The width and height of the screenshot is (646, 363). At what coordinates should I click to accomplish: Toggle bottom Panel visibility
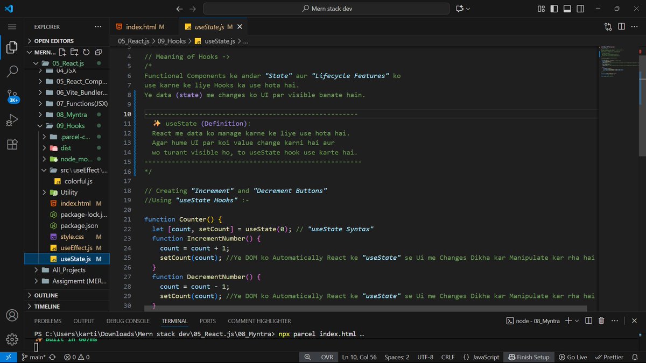pyautogui.click(x=566, y=9)
